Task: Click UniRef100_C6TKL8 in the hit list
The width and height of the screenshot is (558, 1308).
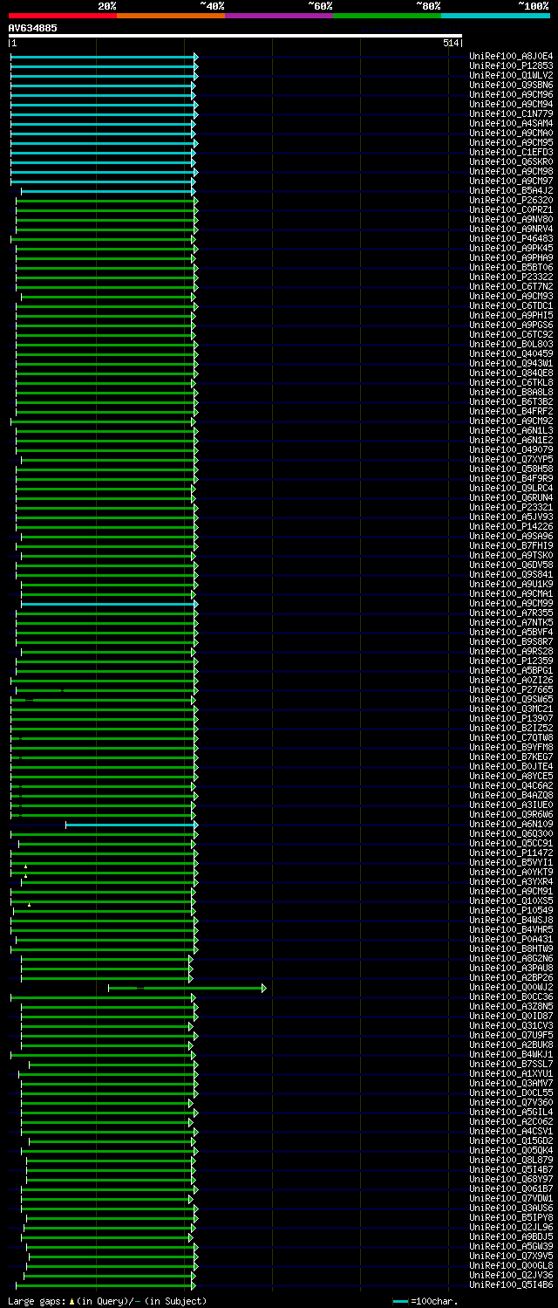Action: click(511, 382)
